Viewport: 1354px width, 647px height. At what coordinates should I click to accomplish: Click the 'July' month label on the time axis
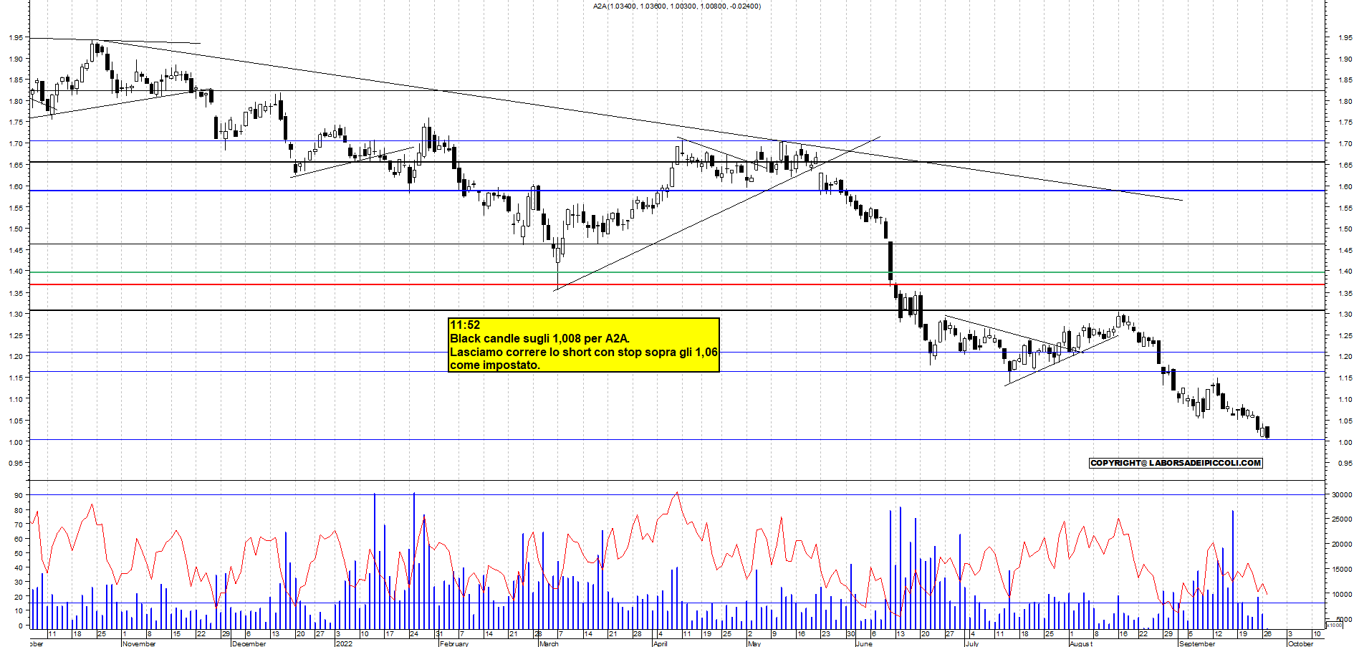tap(971, 643)
